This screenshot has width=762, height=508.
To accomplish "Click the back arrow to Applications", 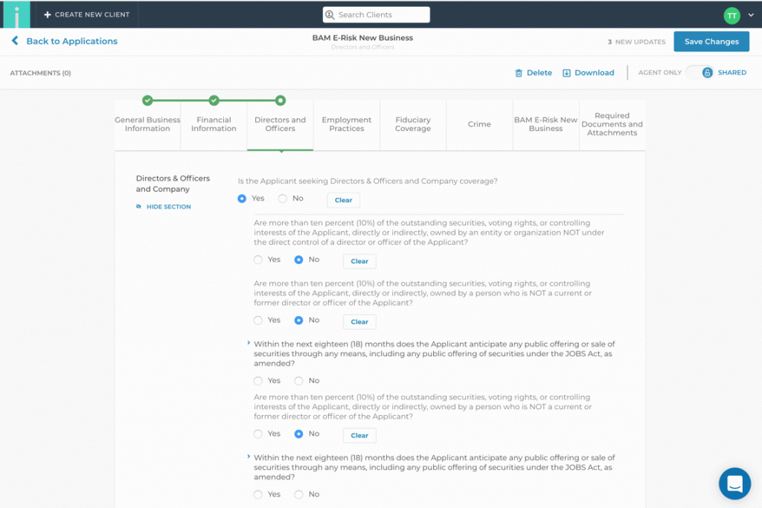I will pyautogui.click(x=15, y=41).
